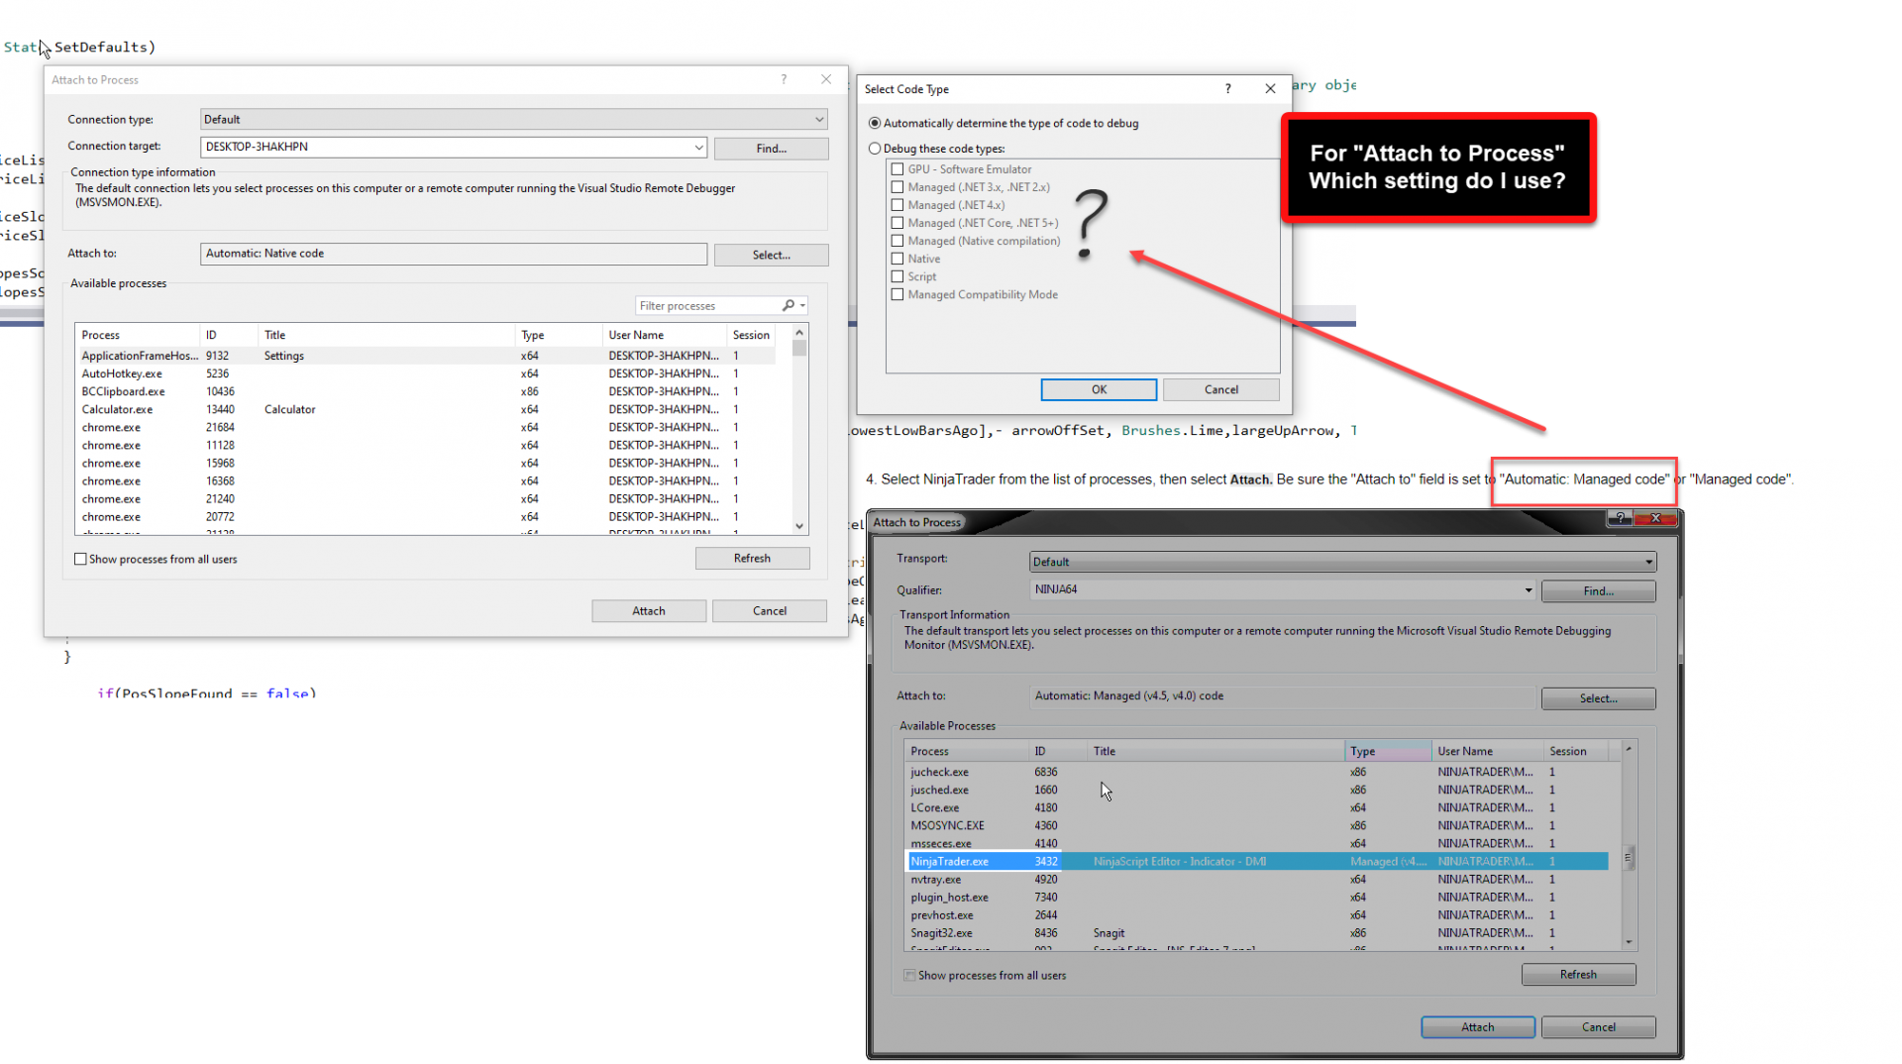The height and width of the screenshot is (1064, 1902).
Task: Click scroll-down arrow of DESKTOP-3HAKHPN process list
Action: click(x=799, y=526)
